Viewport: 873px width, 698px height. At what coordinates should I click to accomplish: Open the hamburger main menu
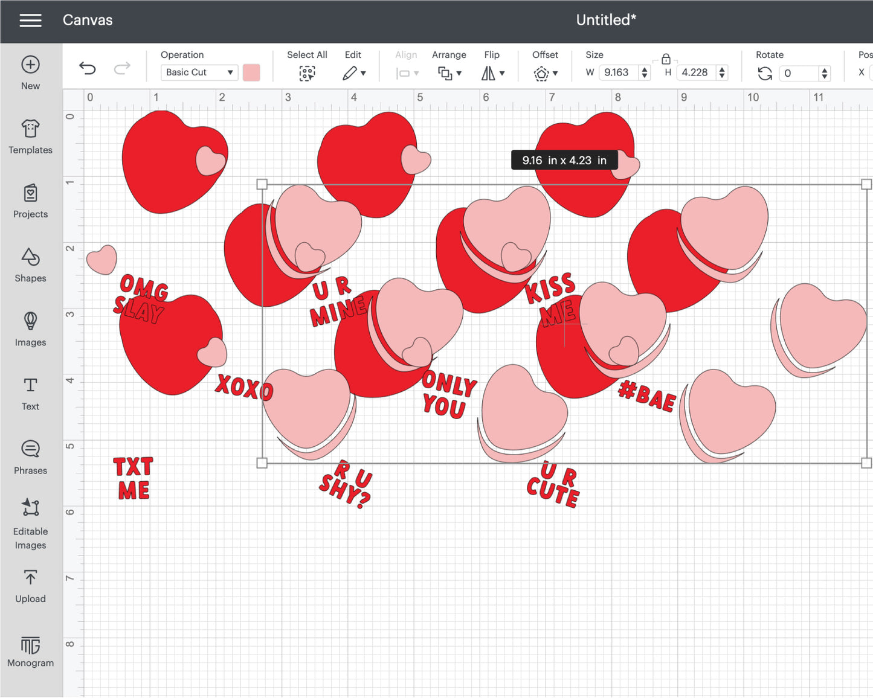point(30,21)
